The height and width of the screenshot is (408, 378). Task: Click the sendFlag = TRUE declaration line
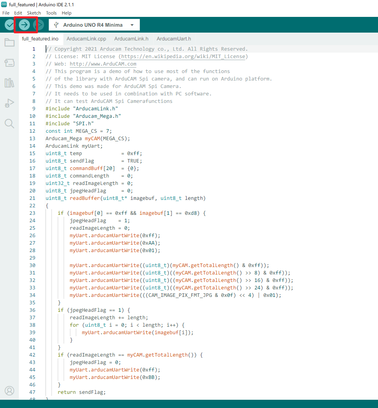(x=94, y=161)
